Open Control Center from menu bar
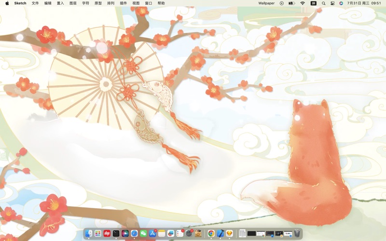Image resolution: width=386 pixels, height=241 pixels. [x=332, y=3]
